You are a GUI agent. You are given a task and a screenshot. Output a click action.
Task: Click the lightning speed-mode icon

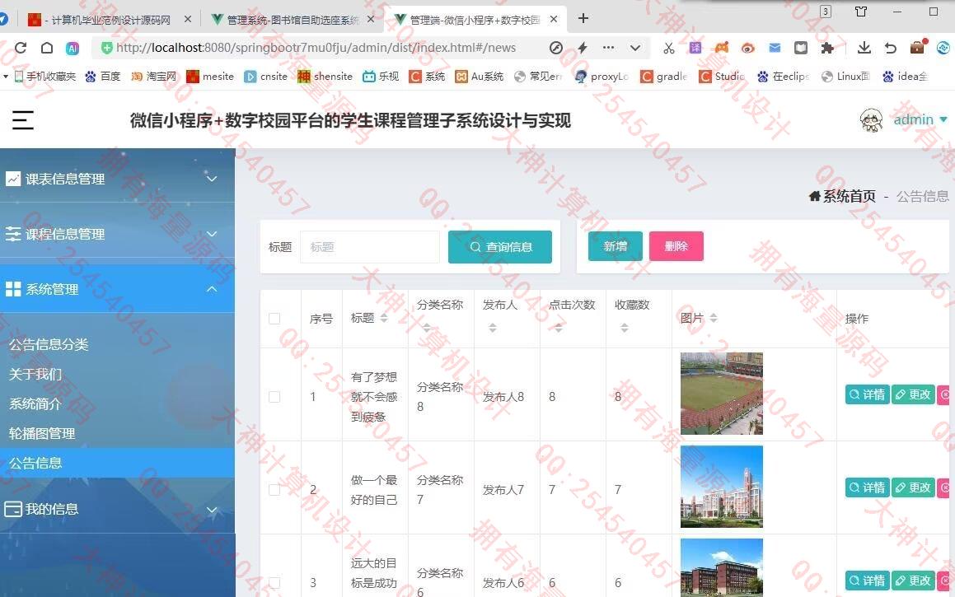583,48
